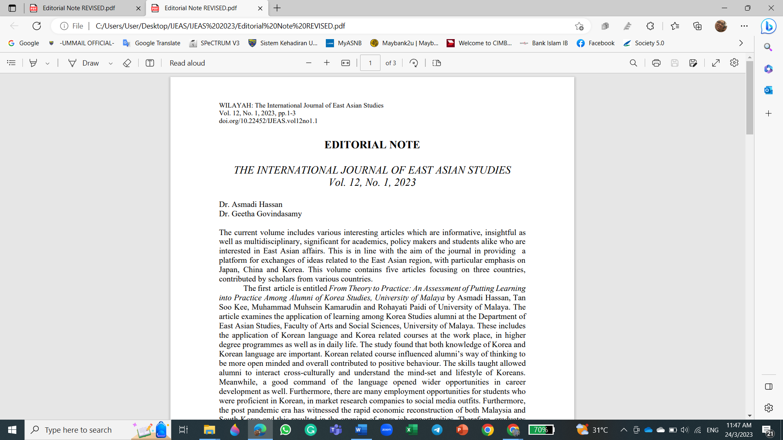The height and width of the screenshot is (440, 783).
Task: Enter full screen mode
Action: pos(716,63)
